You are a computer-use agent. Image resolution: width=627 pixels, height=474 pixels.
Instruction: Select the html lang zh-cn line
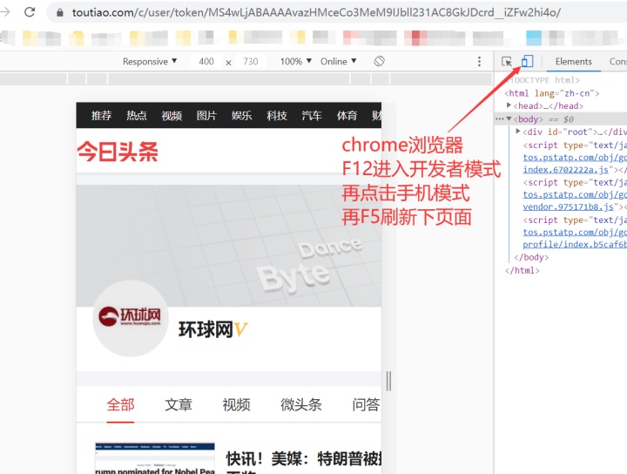552,93
